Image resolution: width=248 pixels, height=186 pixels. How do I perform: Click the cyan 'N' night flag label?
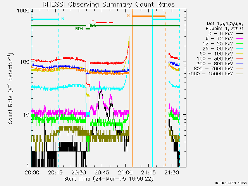coord(63,19)
